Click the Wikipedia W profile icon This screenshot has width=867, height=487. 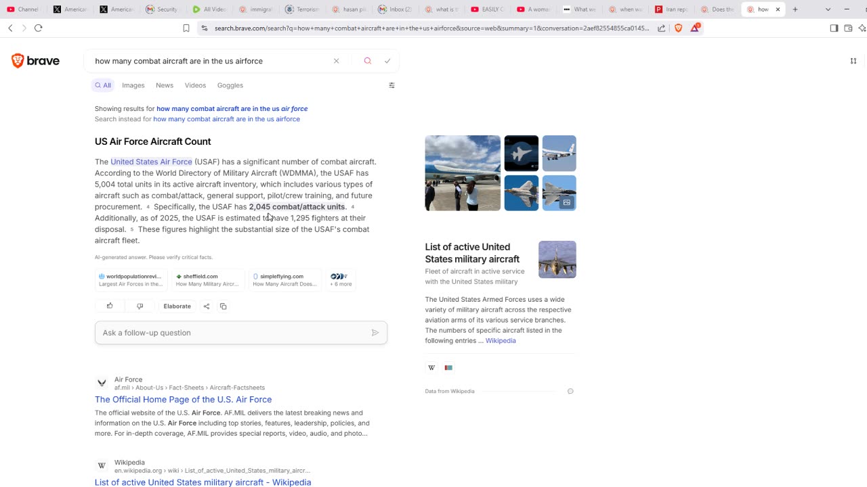point(431,368)
